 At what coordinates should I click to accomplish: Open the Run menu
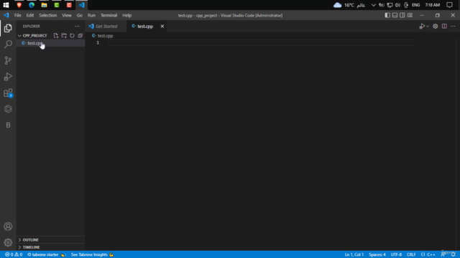91,15
